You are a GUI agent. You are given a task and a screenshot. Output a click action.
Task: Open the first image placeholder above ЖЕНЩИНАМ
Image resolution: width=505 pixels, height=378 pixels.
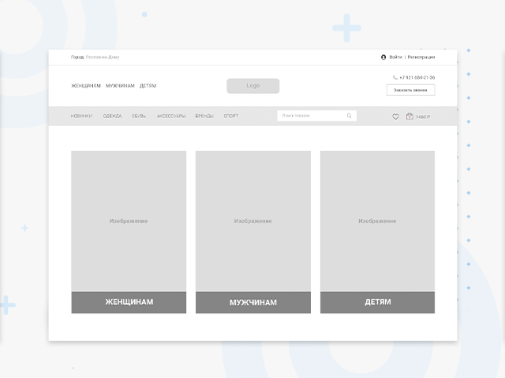tap(129, 221)
